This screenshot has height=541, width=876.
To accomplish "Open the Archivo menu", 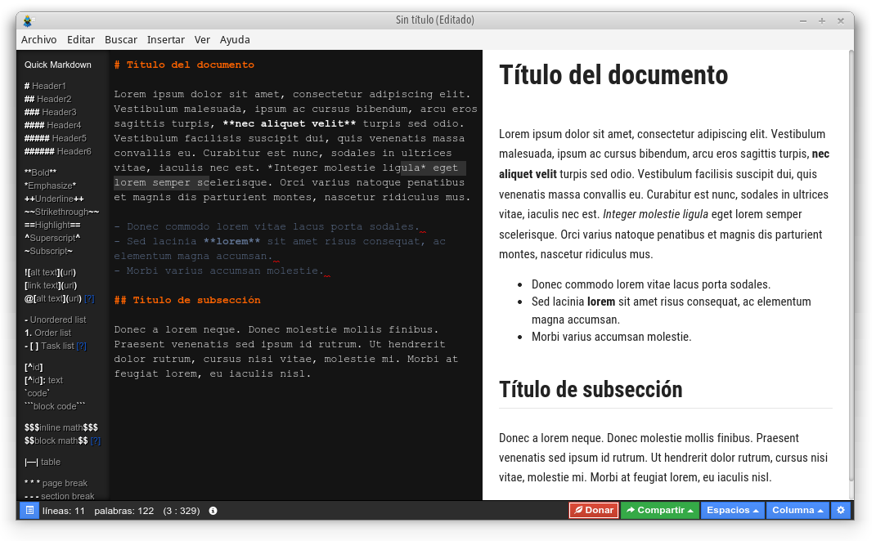I will click(x=38, y=40).
